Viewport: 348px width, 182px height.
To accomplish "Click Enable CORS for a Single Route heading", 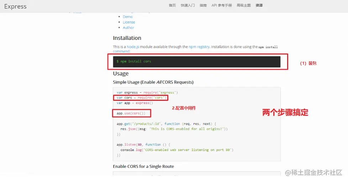I will (143, 166).
